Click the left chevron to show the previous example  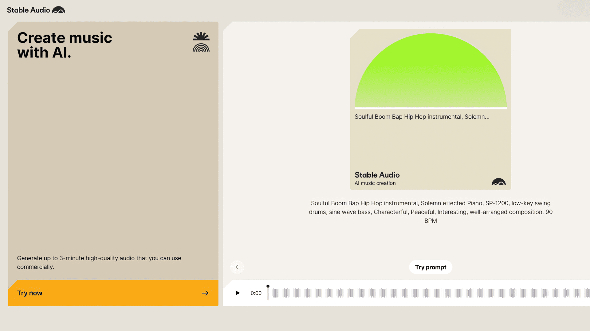(x=237, y=267)
